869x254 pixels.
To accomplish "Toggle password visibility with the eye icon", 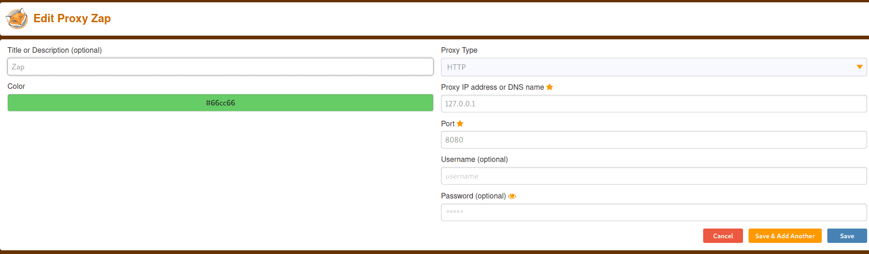I will [x=512, y=196].
